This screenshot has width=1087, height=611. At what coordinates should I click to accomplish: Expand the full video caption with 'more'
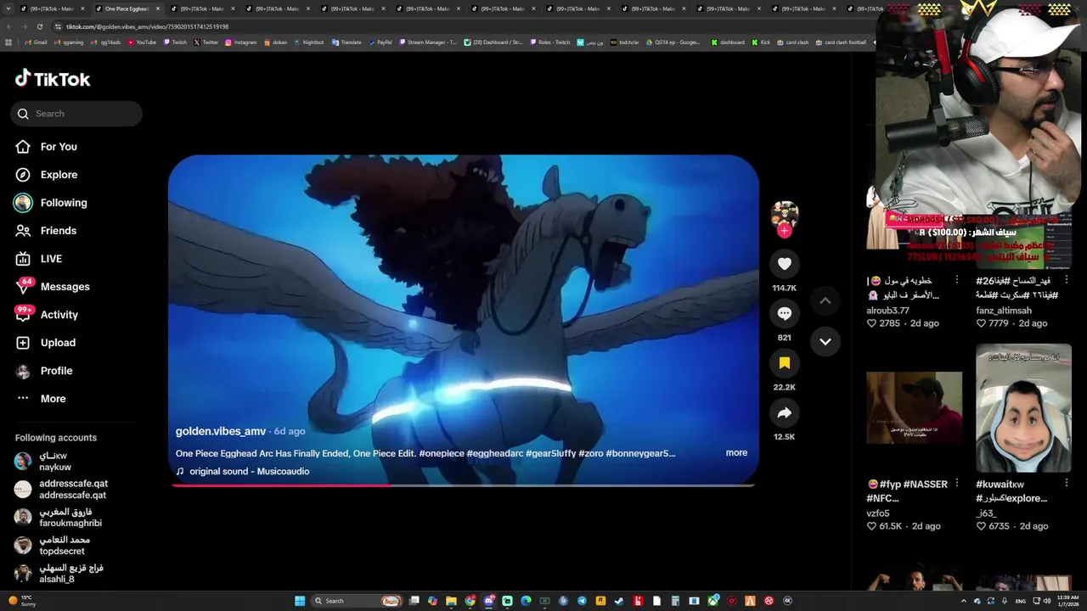pos(736,453)
